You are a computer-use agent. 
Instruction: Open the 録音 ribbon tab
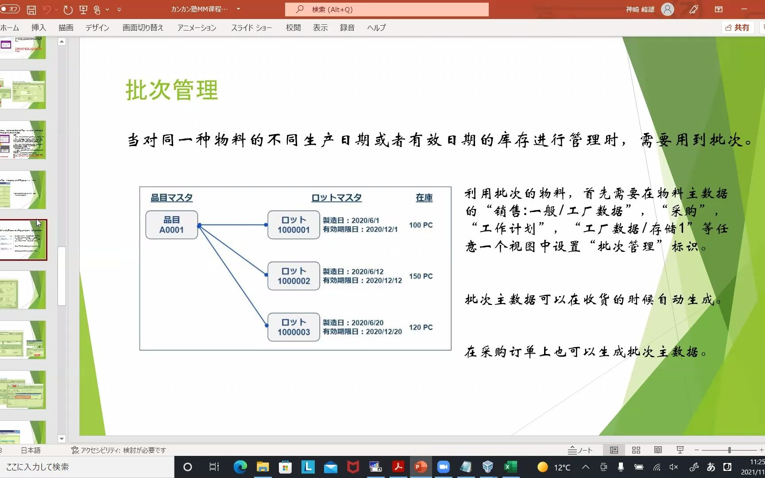(x=347, y=27)
